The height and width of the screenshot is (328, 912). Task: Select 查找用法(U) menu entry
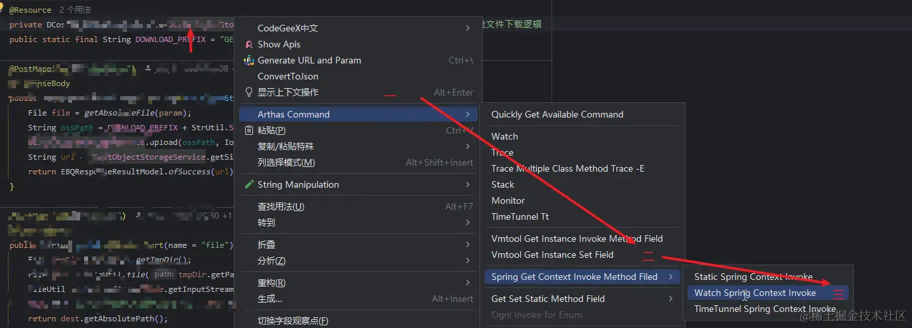(281, 206)
